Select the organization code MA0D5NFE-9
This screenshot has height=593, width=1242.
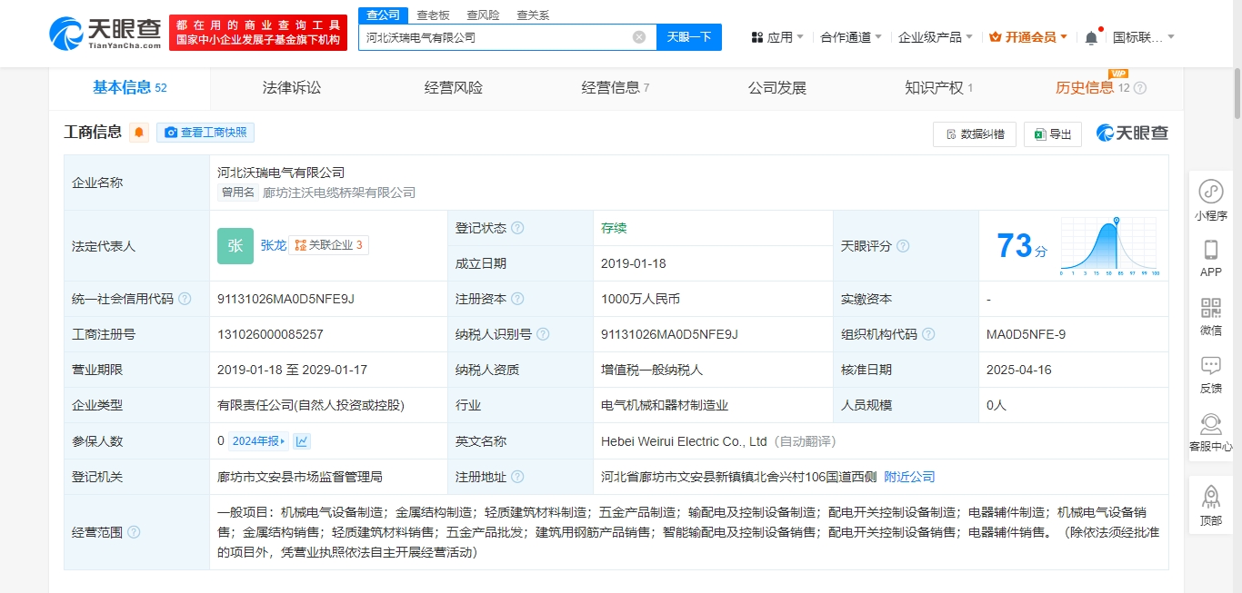click(1026, 334)
